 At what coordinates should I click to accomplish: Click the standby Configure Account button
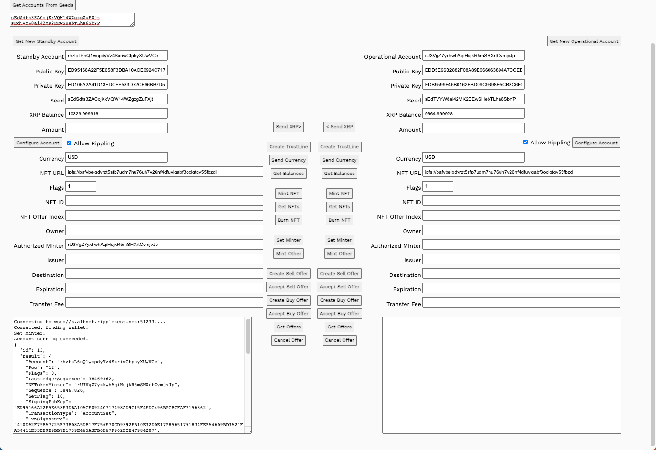tap(38, 143)
